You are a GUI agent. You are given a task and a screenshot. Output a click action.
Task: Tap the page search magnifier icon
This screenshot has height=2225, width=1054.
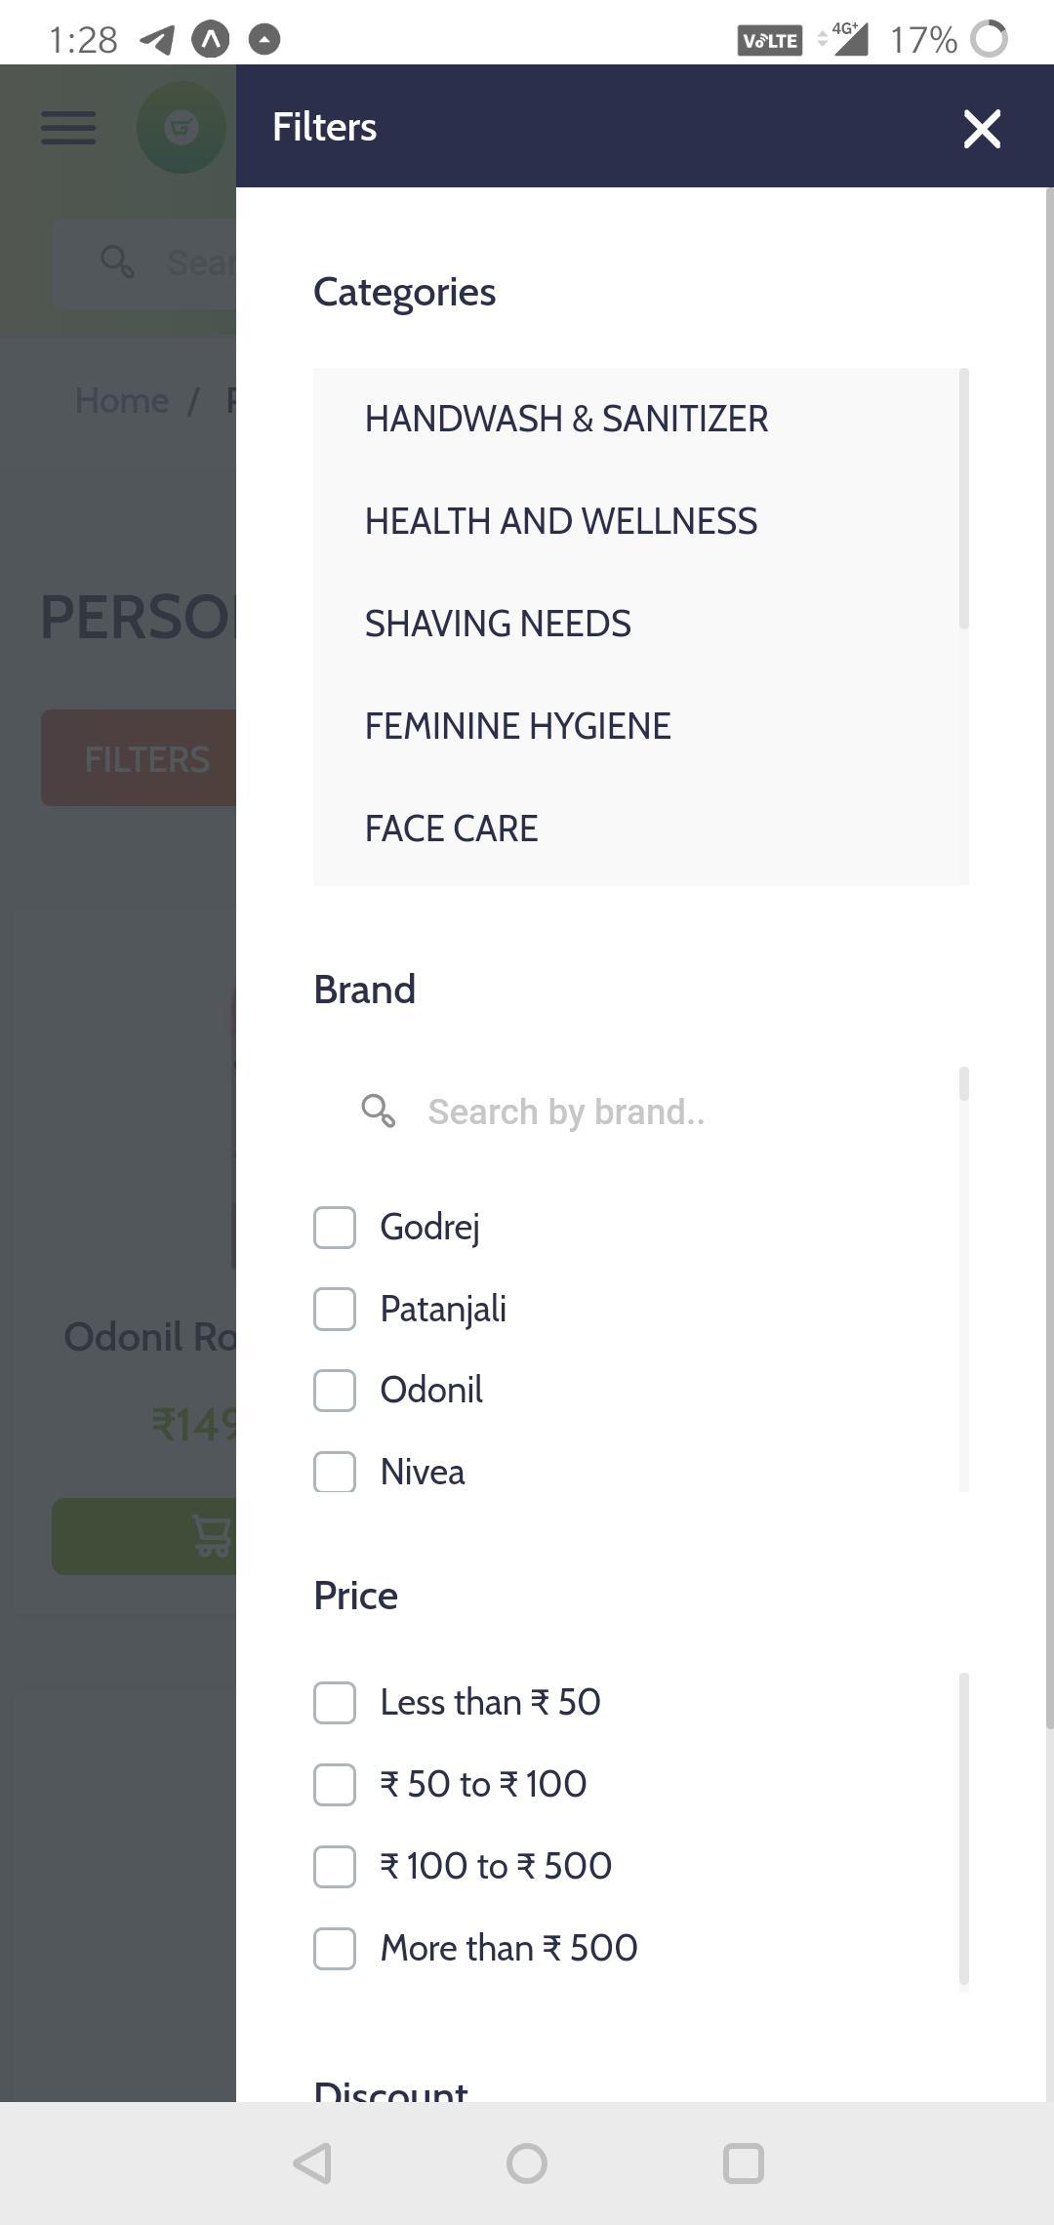point(117,262)
